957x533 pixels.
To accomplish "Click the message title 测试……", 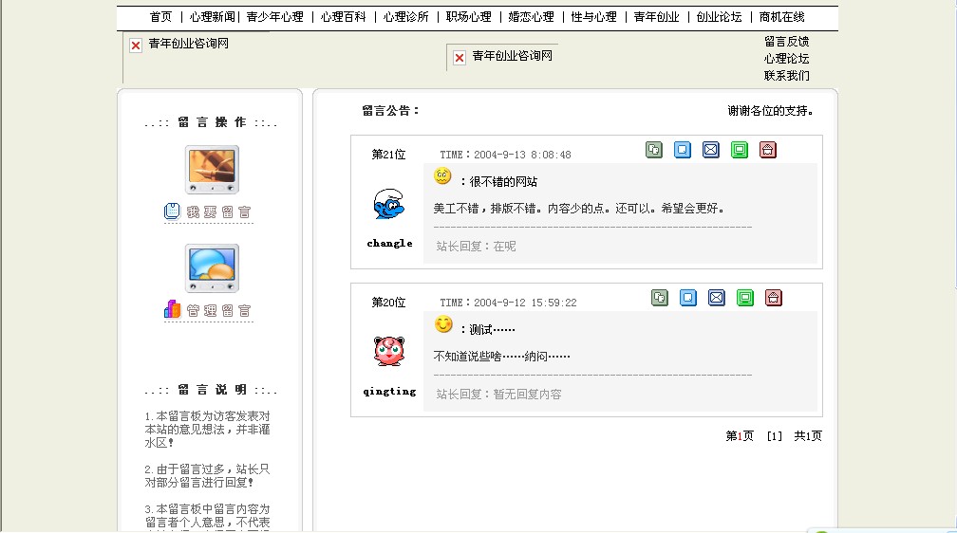I will (492, 330).
